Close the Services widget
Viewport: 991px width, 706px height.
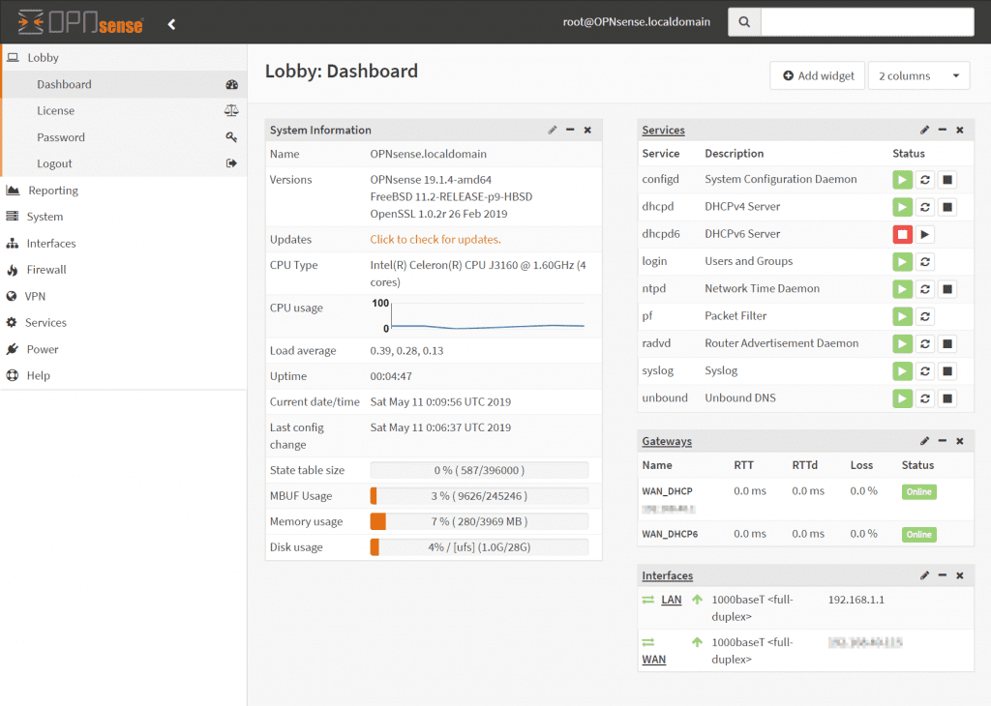pyautogui.click(x=960, y=130)
